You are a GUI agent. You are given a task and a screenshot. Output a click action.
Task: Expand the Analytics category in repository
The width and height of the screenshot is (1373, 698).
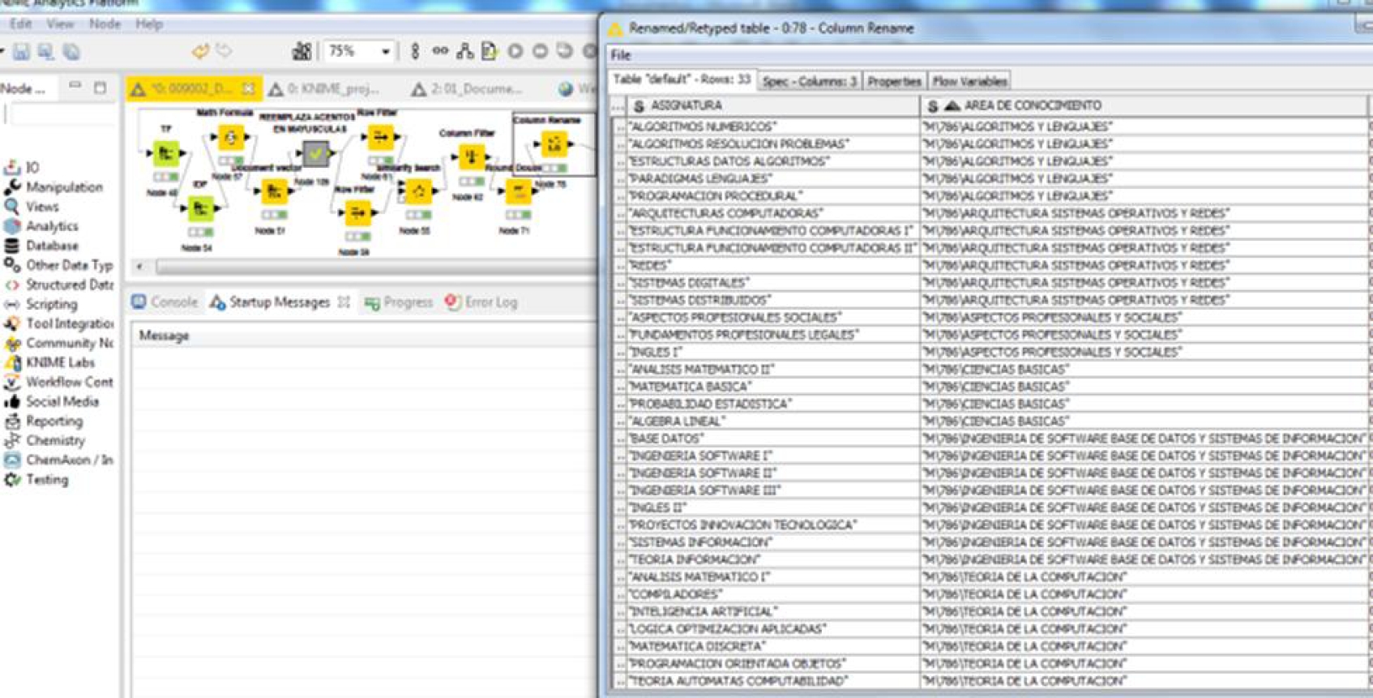pos(52,226)
